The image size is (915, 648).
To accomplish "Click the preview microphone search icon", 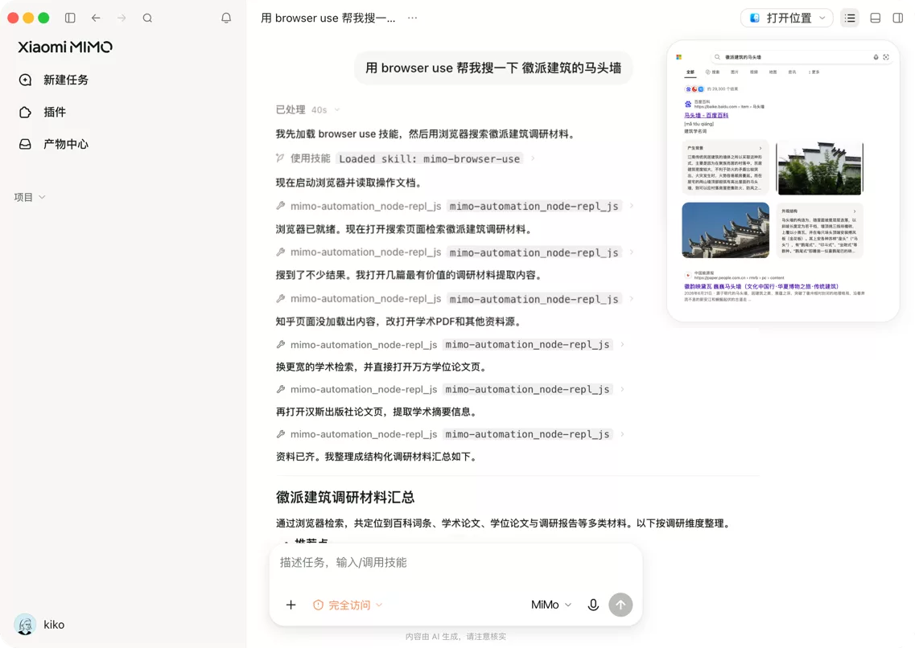I will 876,57.
